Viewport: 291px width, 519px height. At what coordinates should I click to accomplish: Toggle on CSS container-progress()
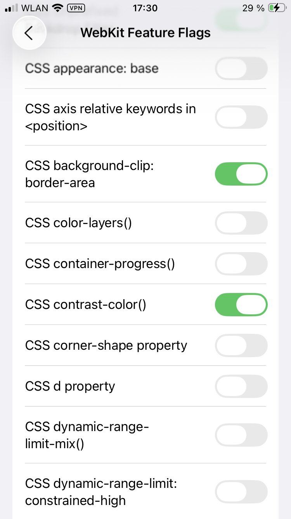(x=241, y=264)
